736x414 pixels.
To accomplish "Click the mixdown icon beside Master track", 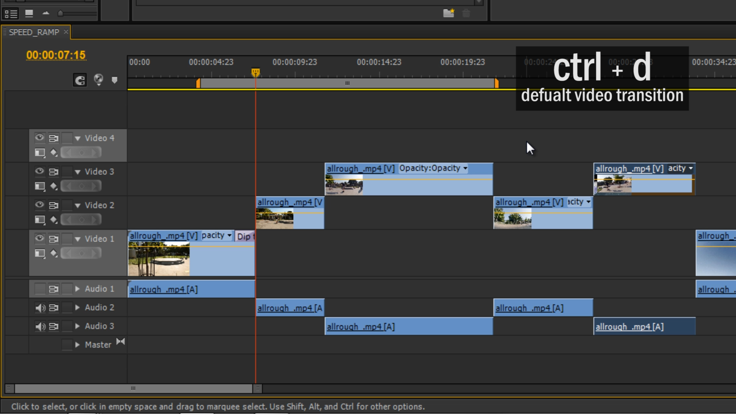I will [120, 342].
